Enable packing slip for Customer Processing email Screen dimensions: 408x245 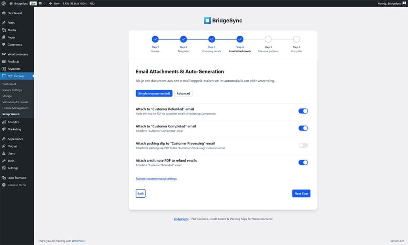click(x=304, y=145)
